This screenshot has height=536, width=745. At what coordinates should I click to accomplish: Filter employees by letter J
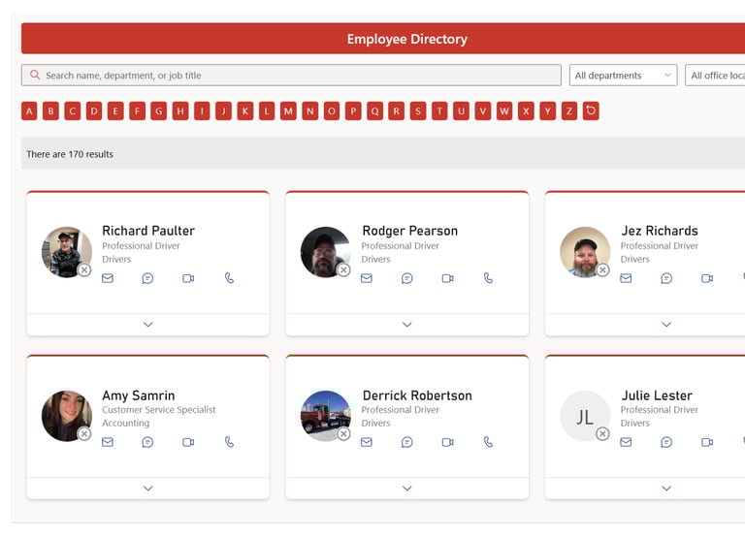click(x=223, y=111)
